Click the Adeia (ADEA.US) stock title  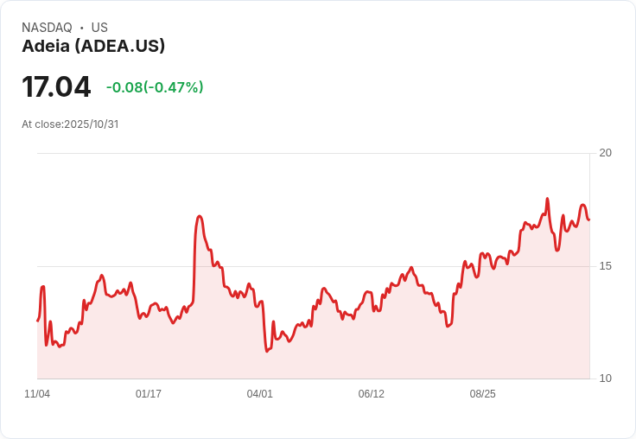click(x=93, y=46)
